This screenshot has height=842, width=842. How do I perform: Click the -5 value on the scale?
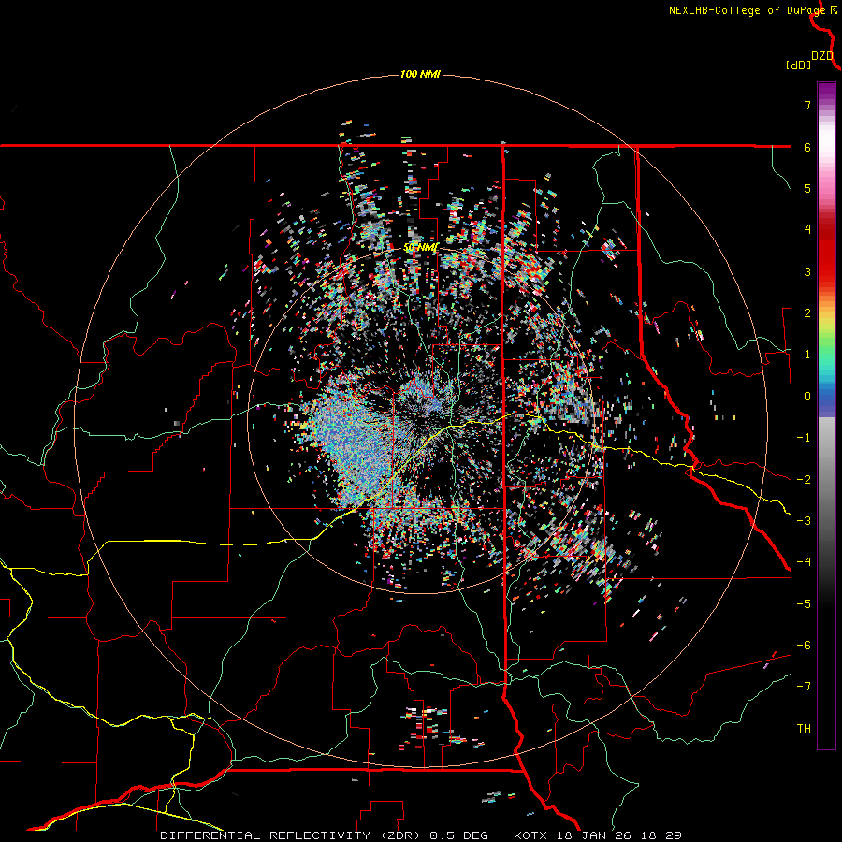coord(804,604)
